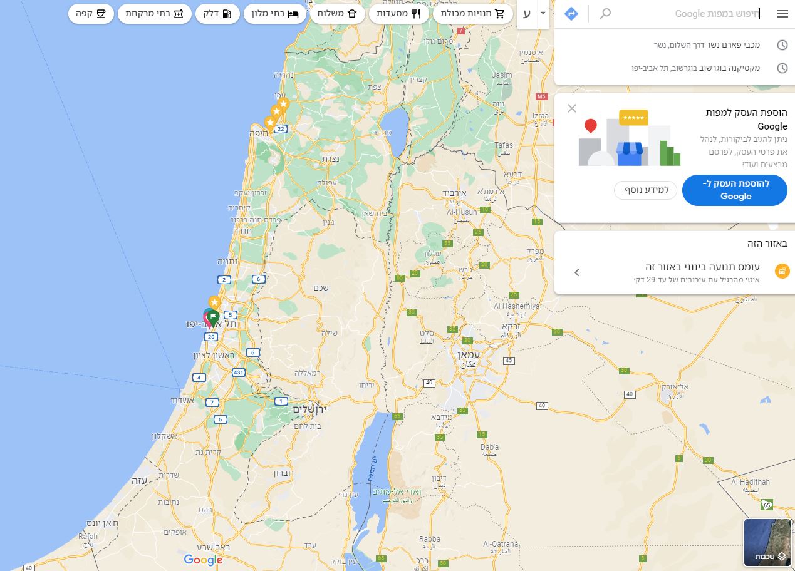This screenshot has width=795, height=571.
Task: Select the בתי מרקחת pharmacies chip
Action: [155, 14]
